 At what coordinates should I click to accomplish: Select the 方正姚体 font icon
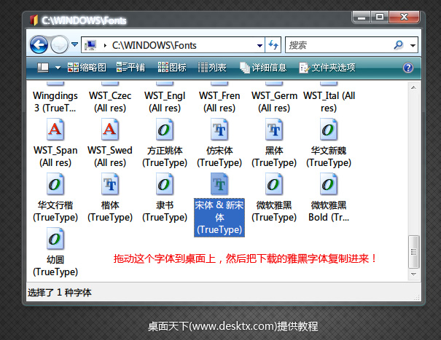(165, 130)
